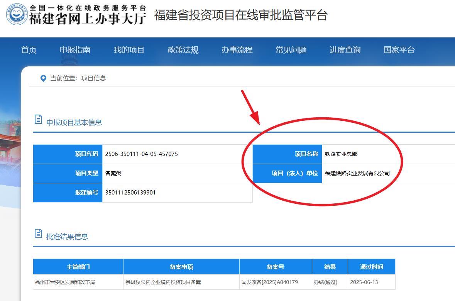Click the document icon beside 批准结果信息
This screenshot has width=455, height=301.
(x=38, y=233)
